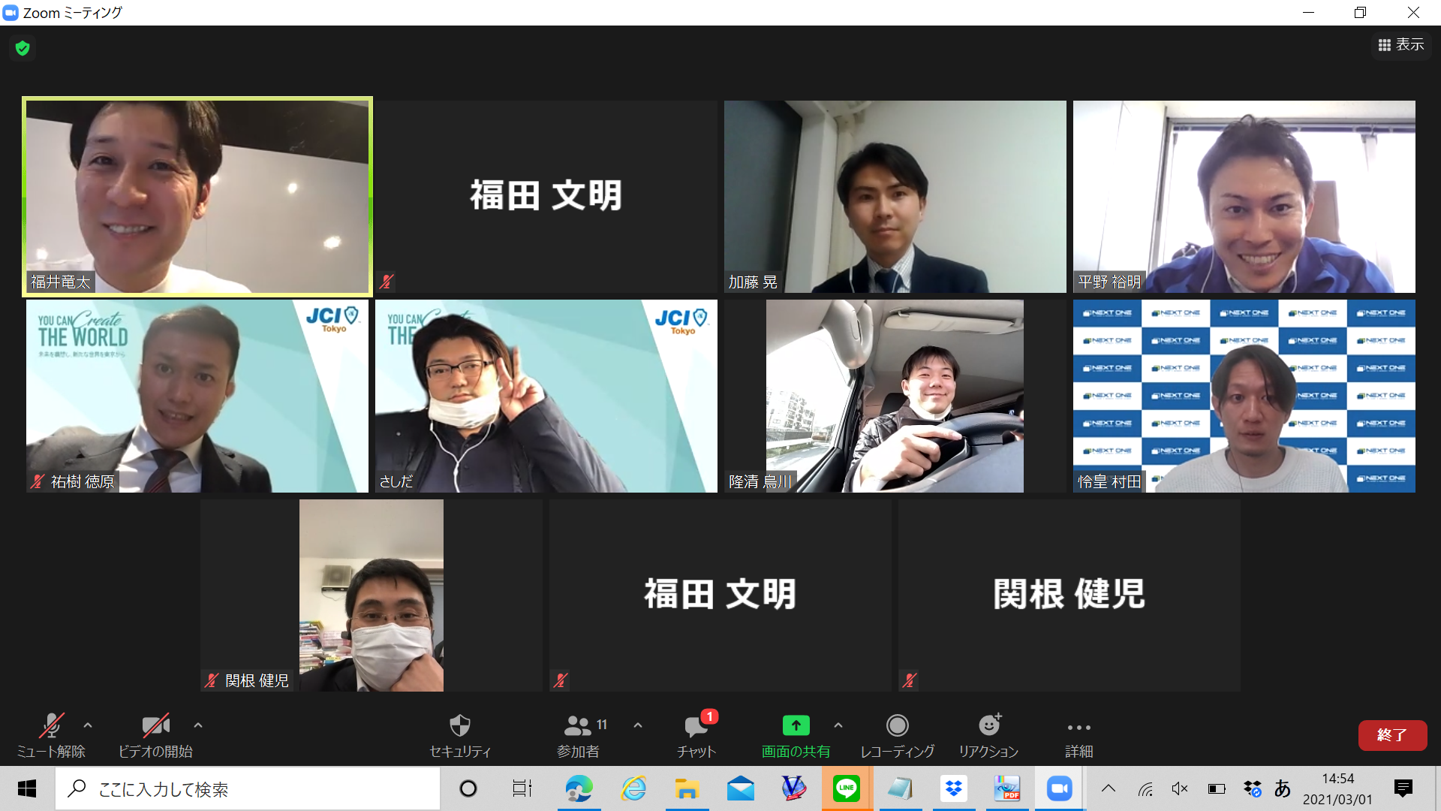This screenshot has width=1441, height=811.
Task: Open the Participants (参加者) panel
Action: [x=578, y=725]
